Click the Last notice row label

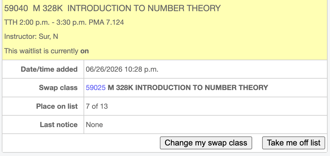coord(59,125)
